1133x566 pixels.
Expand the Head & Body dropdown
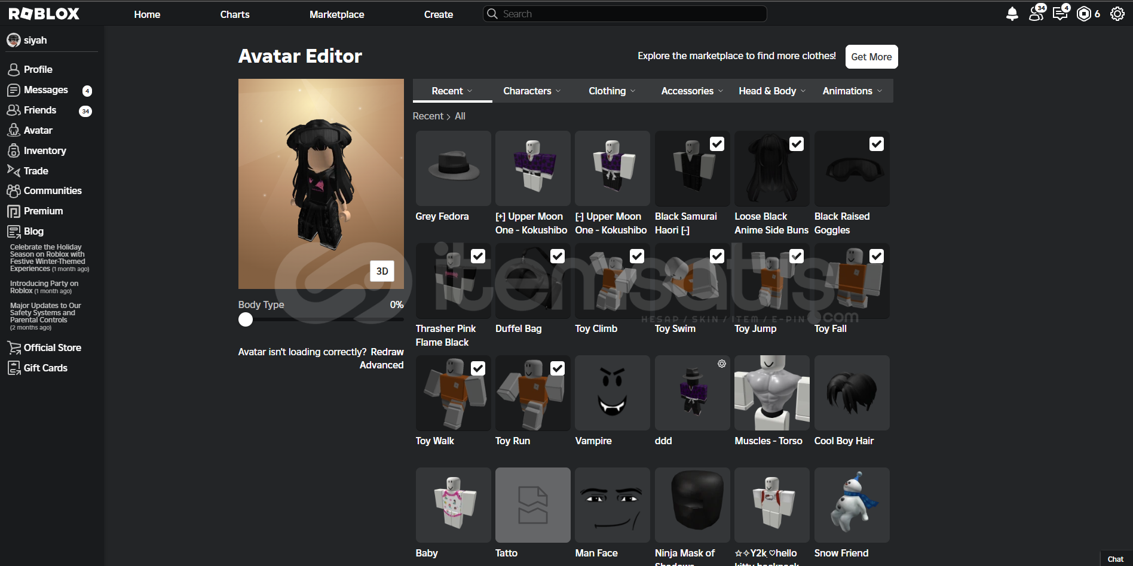(772, 91)
